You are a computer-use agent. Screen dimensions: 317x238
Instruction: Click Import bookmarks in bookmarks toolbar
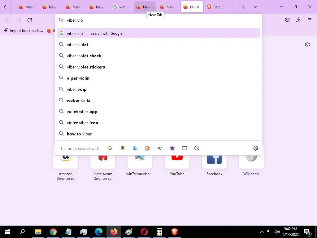[x=24, y=31]
